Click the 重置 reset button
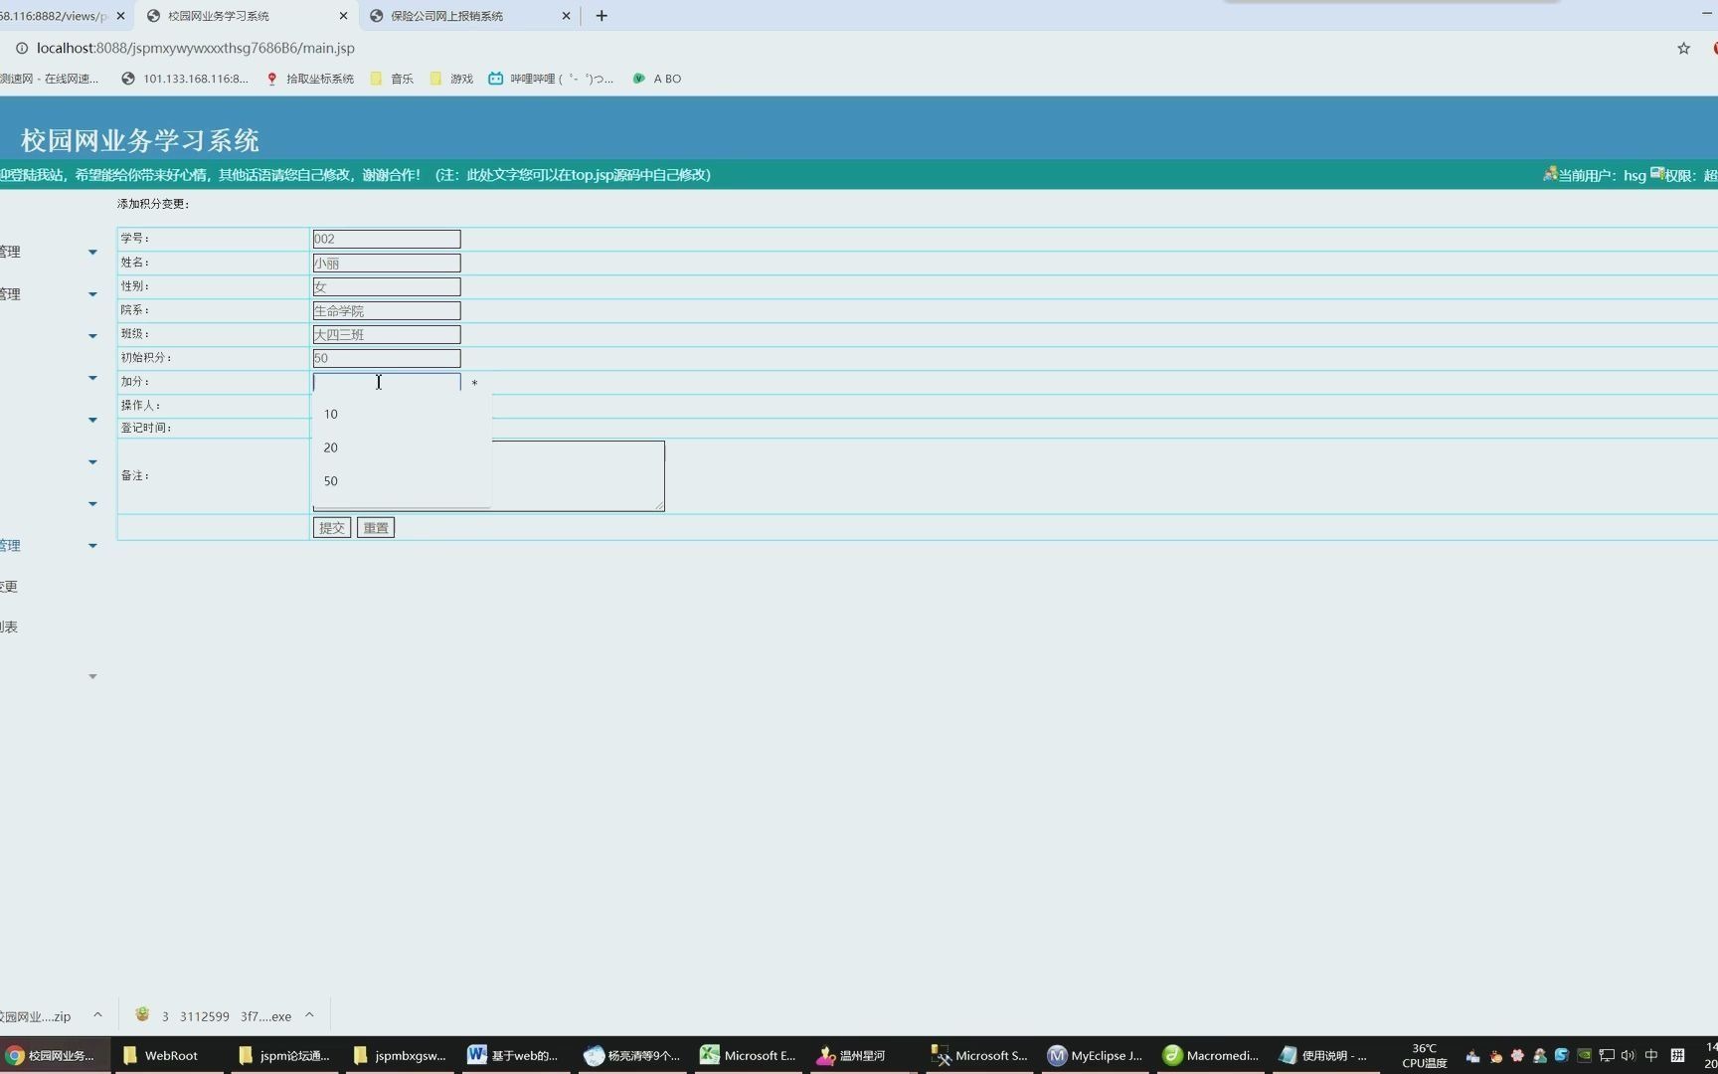Viewport: 1718px width, 1074px height. pyautogui.click(x=376, y=528)
